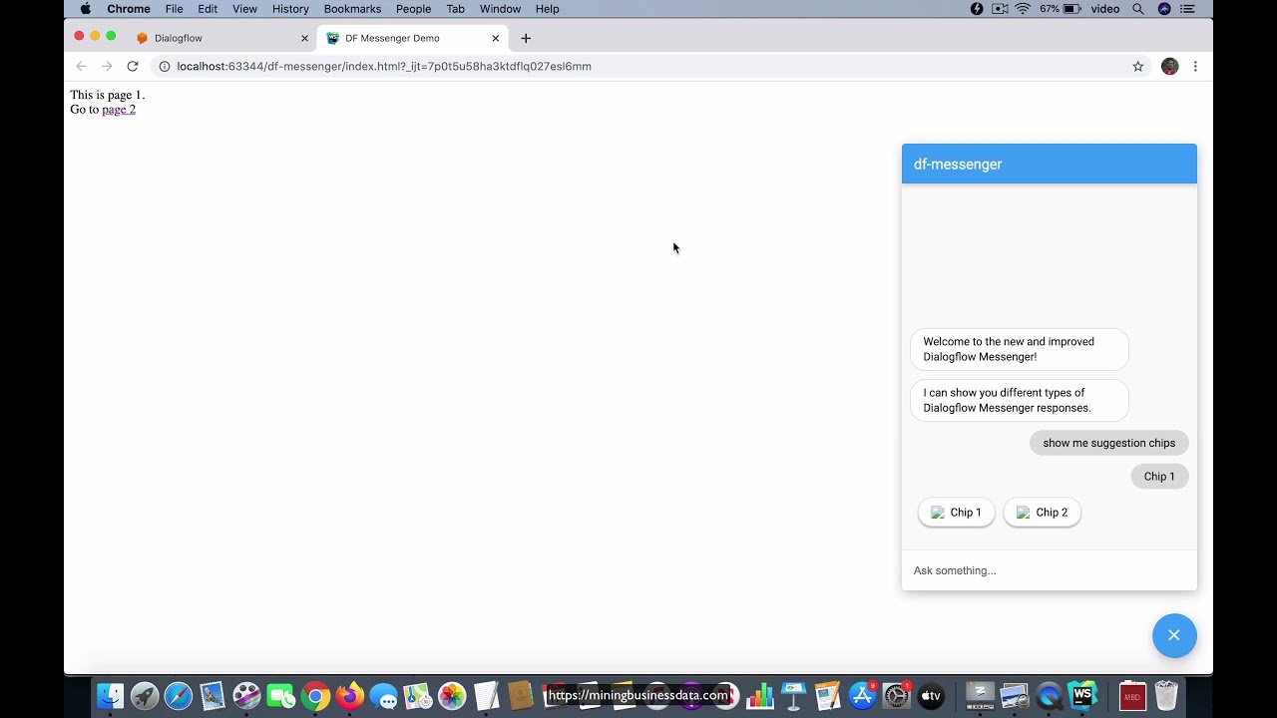Image resolution: width=1277 pixels, height=718 pixels.
Task: Open the Chrome profile avatar
Action: [1169, 67]
